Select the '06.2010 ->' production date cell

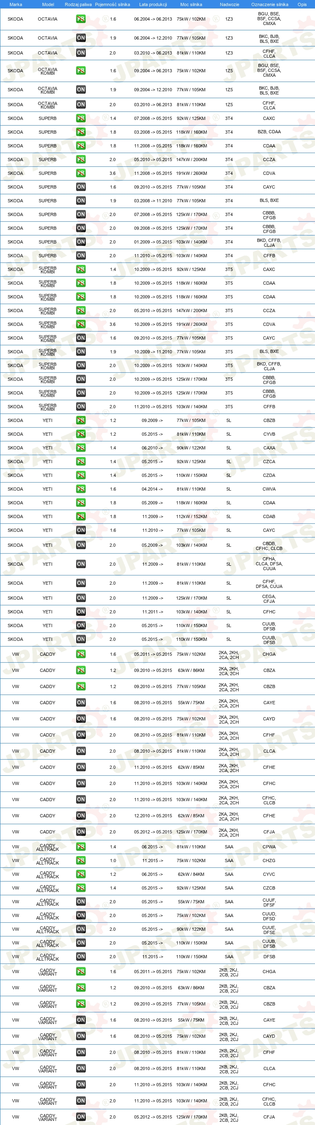(x=152, y=448)
